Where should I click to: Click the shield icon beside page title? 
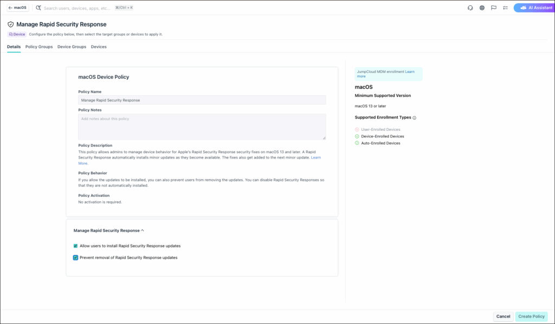coord(11,24)
